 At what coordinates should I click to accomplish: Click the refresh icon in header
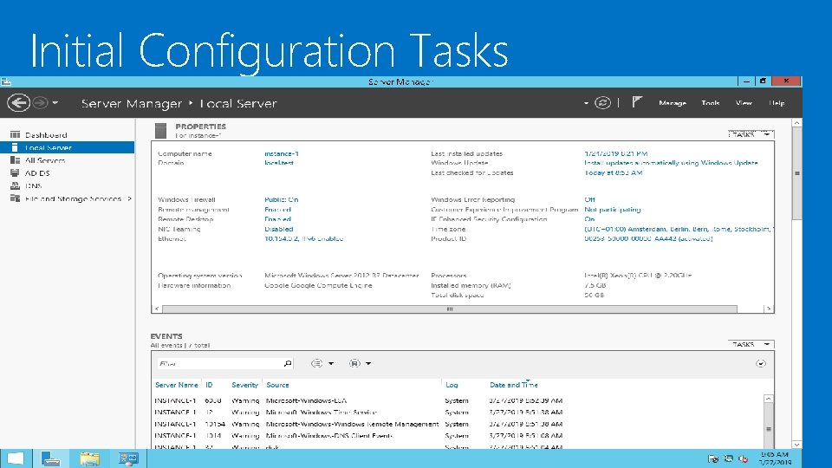pos(602,103)
